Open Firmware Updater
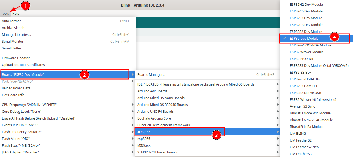The height and width of the screenshot is (157, 353). coord(68,58)
